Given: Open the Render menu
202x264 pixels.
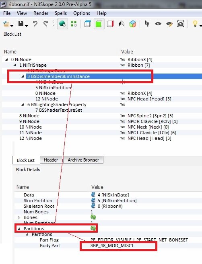Looking at the screenshot, I should tap(41, 13).
